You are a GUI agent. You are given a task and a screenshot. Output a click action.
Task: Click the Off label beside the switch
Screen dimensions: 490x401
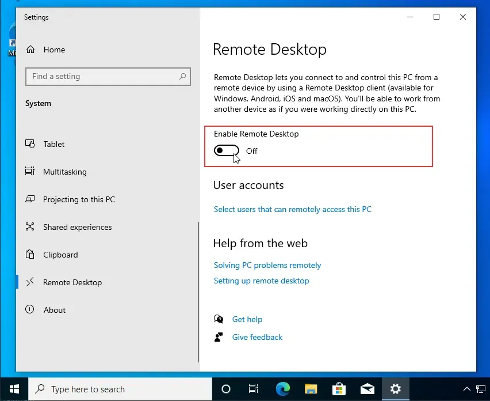(251, 151)
